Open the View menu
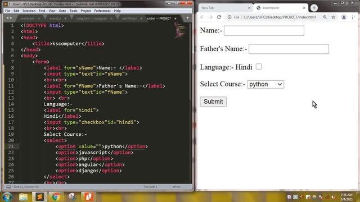The height and width of the screenshot is (202, 360). pyautogui.click(x=52, y=11)
